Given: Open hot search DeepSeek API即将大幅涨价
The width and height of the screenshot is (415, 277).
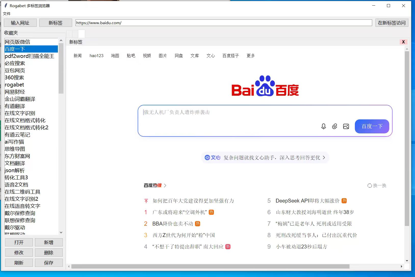Looking at the screenshot, I should tap(307, 201).
